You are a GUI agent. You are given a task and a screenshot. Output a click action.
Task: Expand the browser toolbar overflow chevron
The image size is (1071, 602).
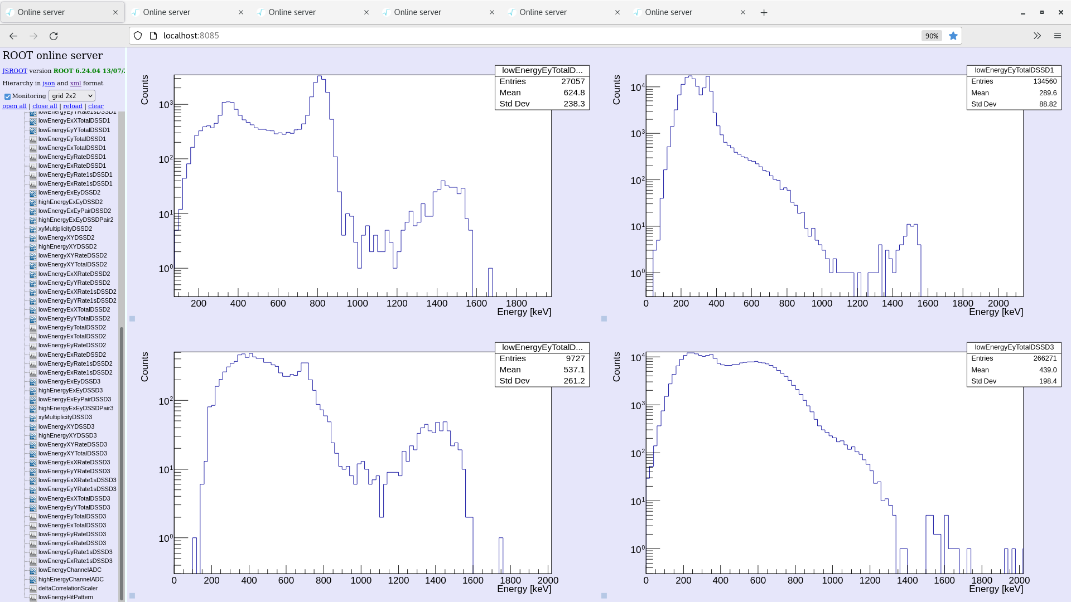click(x=1037, y=35)
